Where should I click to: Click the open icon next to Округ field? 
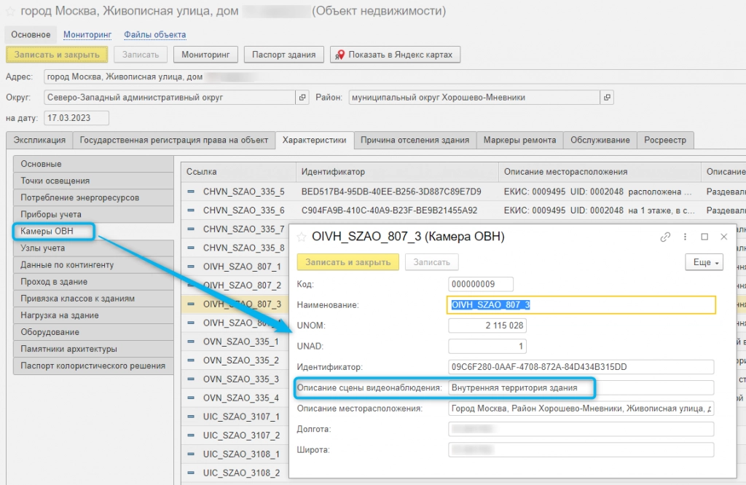point(302,97)
